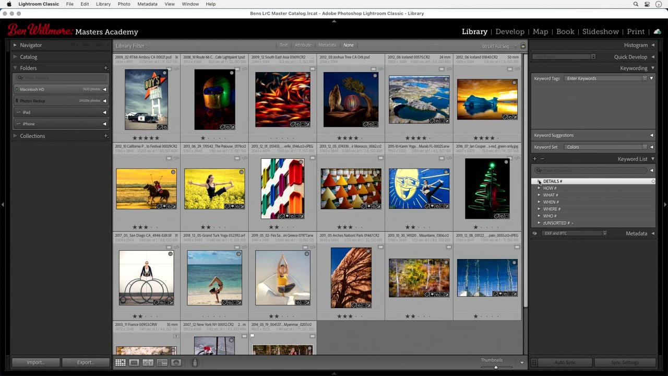Switch to the Develop module
Image resolution: width=668 pixels, height=376 pixels.
pyautogui.click(x=510, y=32)
